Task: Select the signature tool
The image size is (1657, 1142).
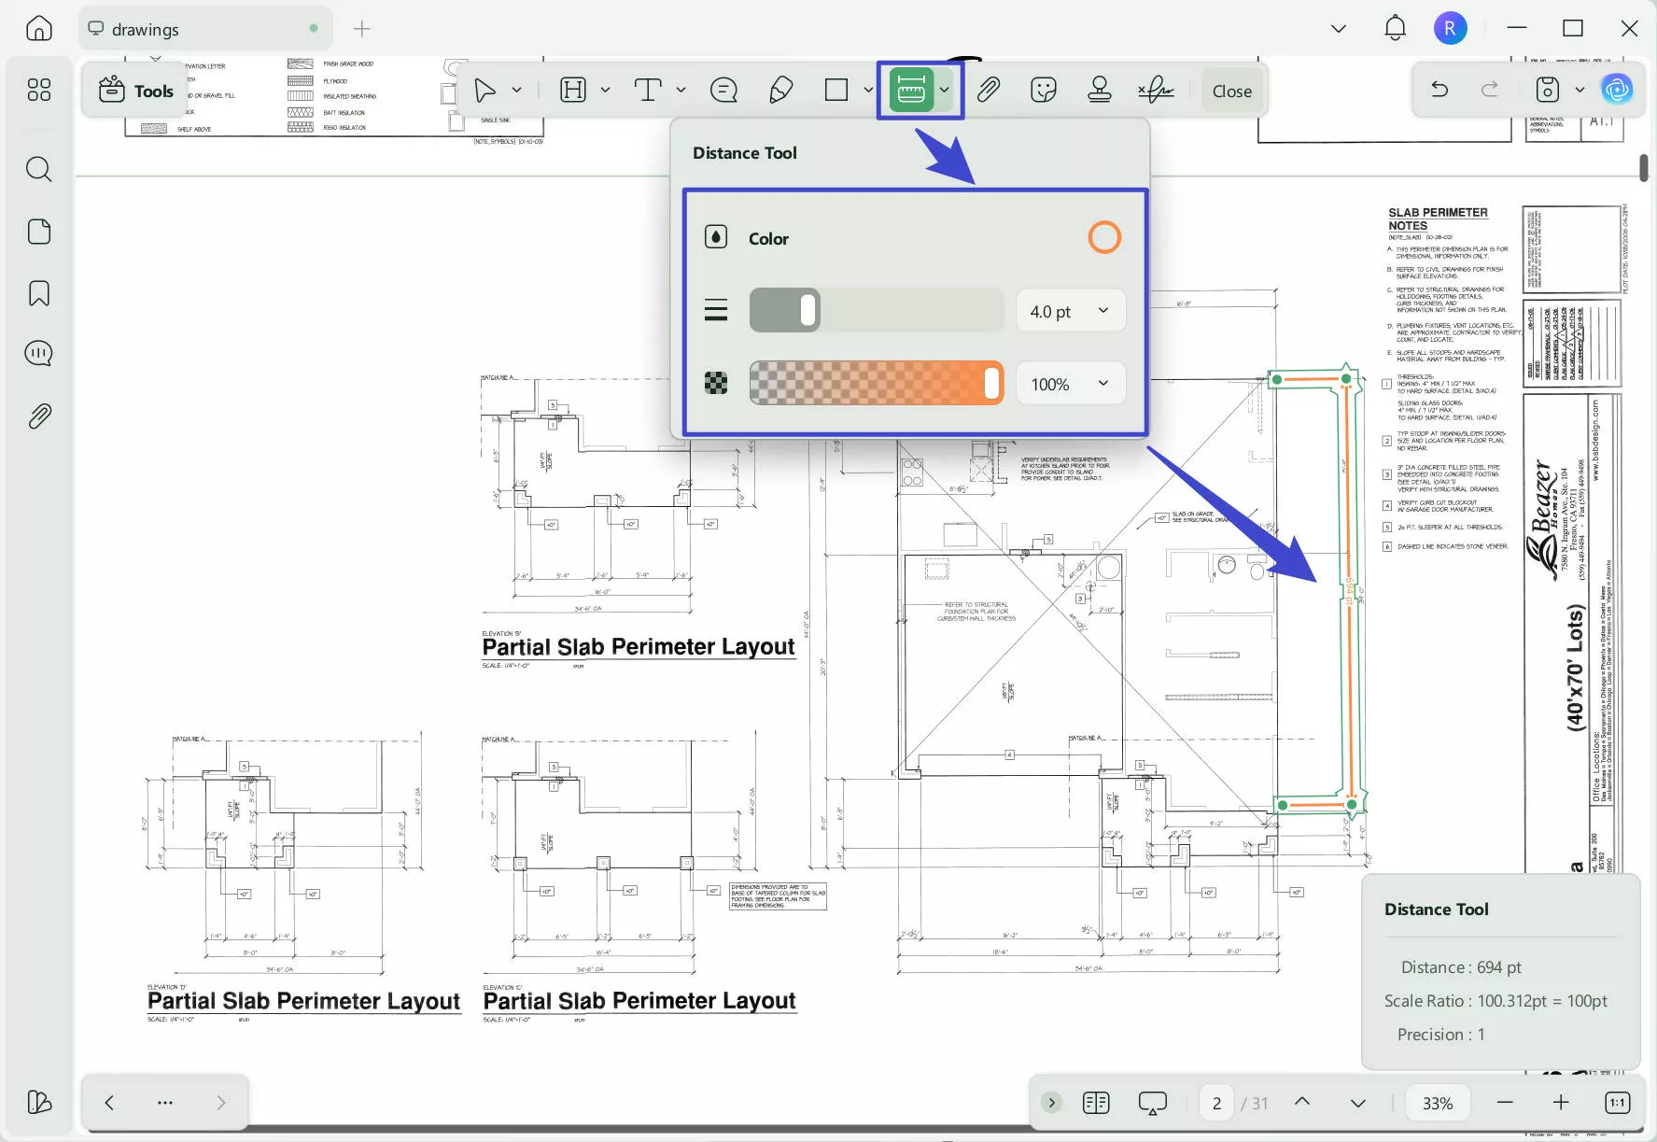Action: pyautogui.click(x=1156, y=89)
